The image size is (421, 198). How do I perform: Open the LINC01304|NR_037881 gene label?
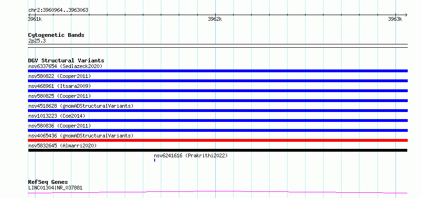[x=55, y=188]
